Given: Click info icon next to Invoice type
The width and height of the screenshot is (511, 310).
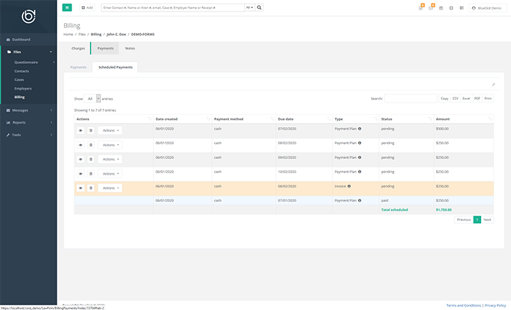Looking at the screenshot, I should [349, 186].
